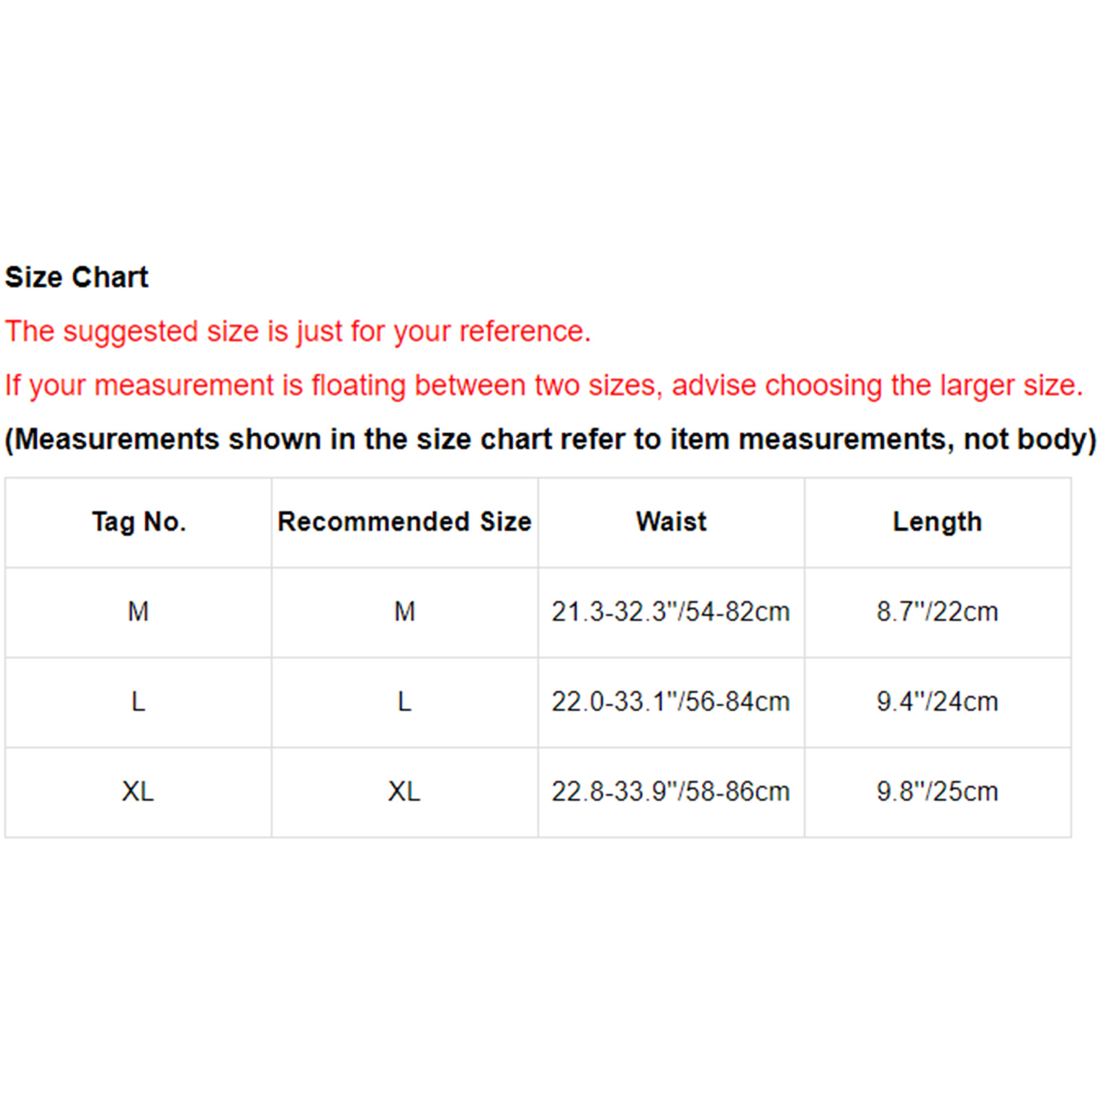
Task: Click M in the Tag No. column
Action: click(138, 611)
